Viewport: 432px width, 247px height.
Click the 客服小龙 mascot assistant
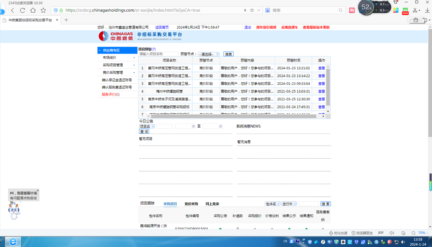coord(14,210)
